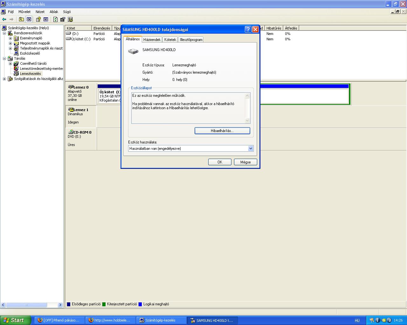
Task: Click the Megosztott mappák folder icon
Action: pyautogui.click(x=16, y=43)
